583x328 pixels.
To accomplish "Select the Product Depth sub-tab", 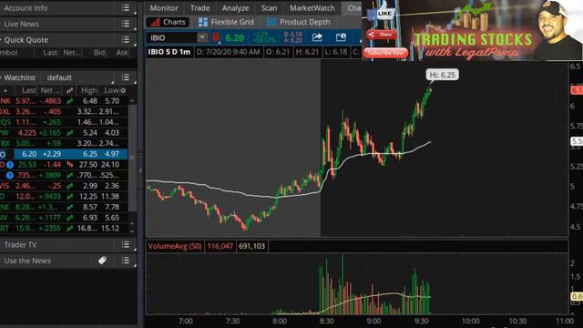I will (x=299, y=22).
